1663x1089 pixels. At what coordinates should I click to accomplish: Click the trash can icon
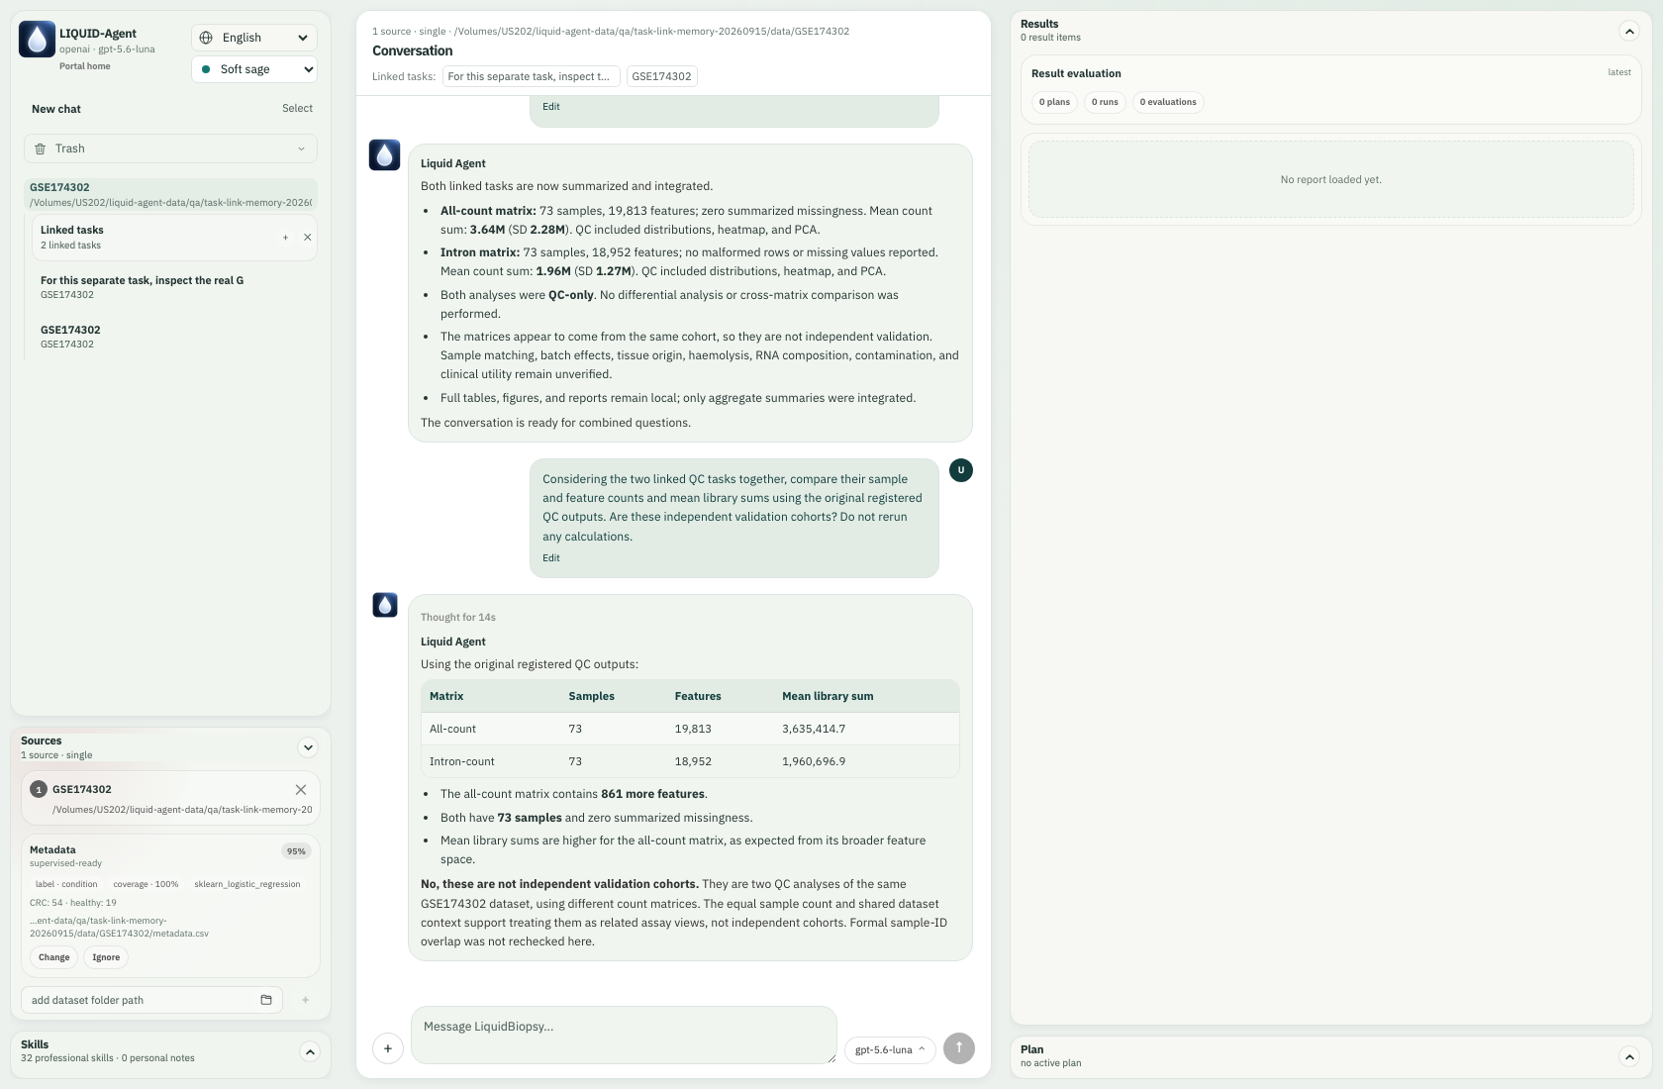click(x=41, y=148)
